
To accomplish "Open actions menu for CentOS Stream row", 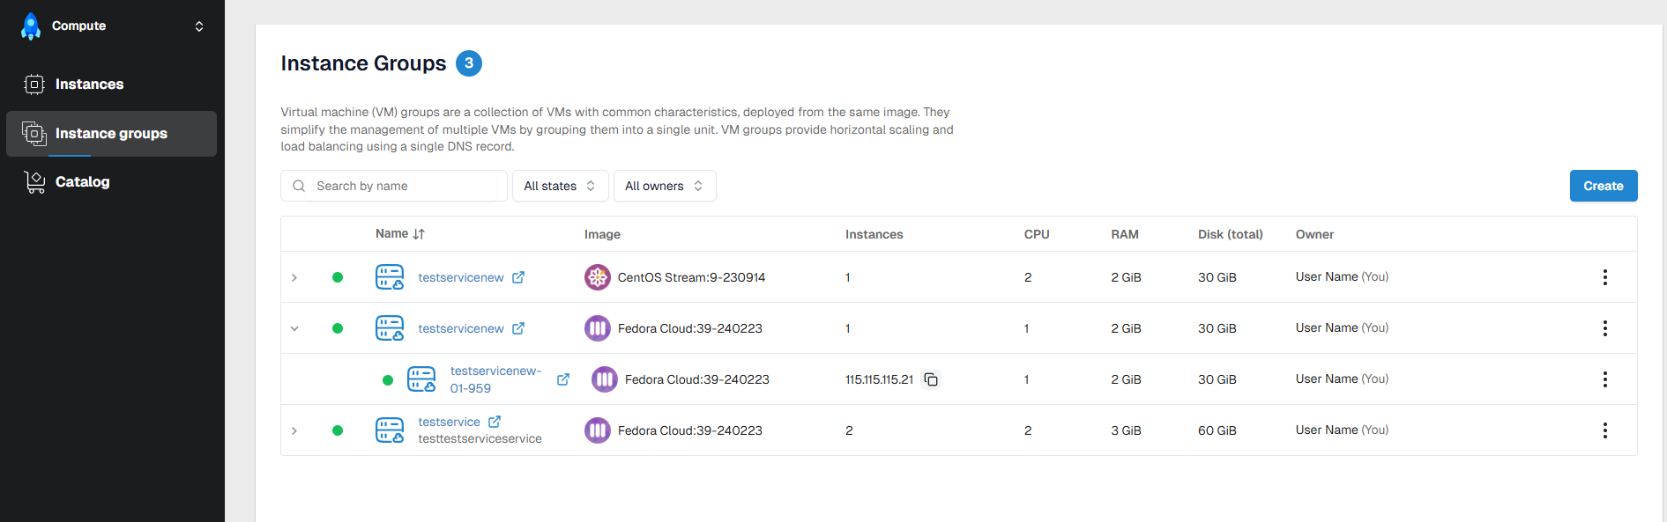I will click(1604, 277).
